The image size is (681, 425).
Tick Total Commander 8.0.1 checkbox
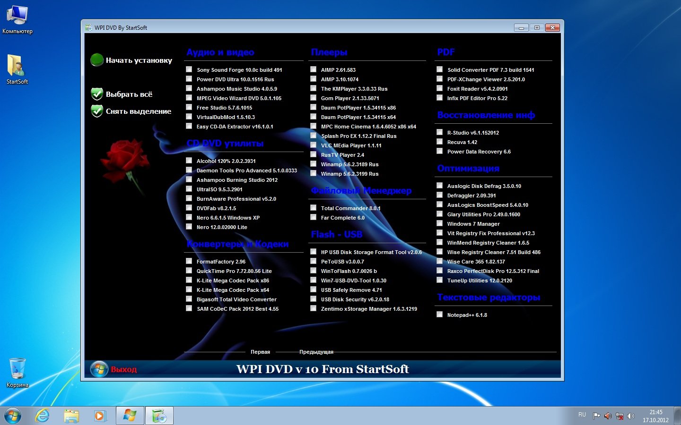click(313, 207)
